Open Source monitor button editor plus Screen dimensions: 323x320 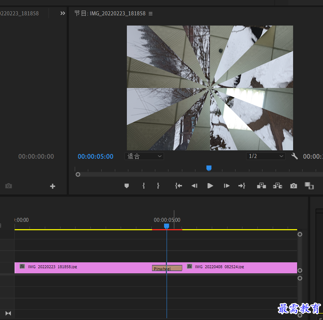coord(52,186)
